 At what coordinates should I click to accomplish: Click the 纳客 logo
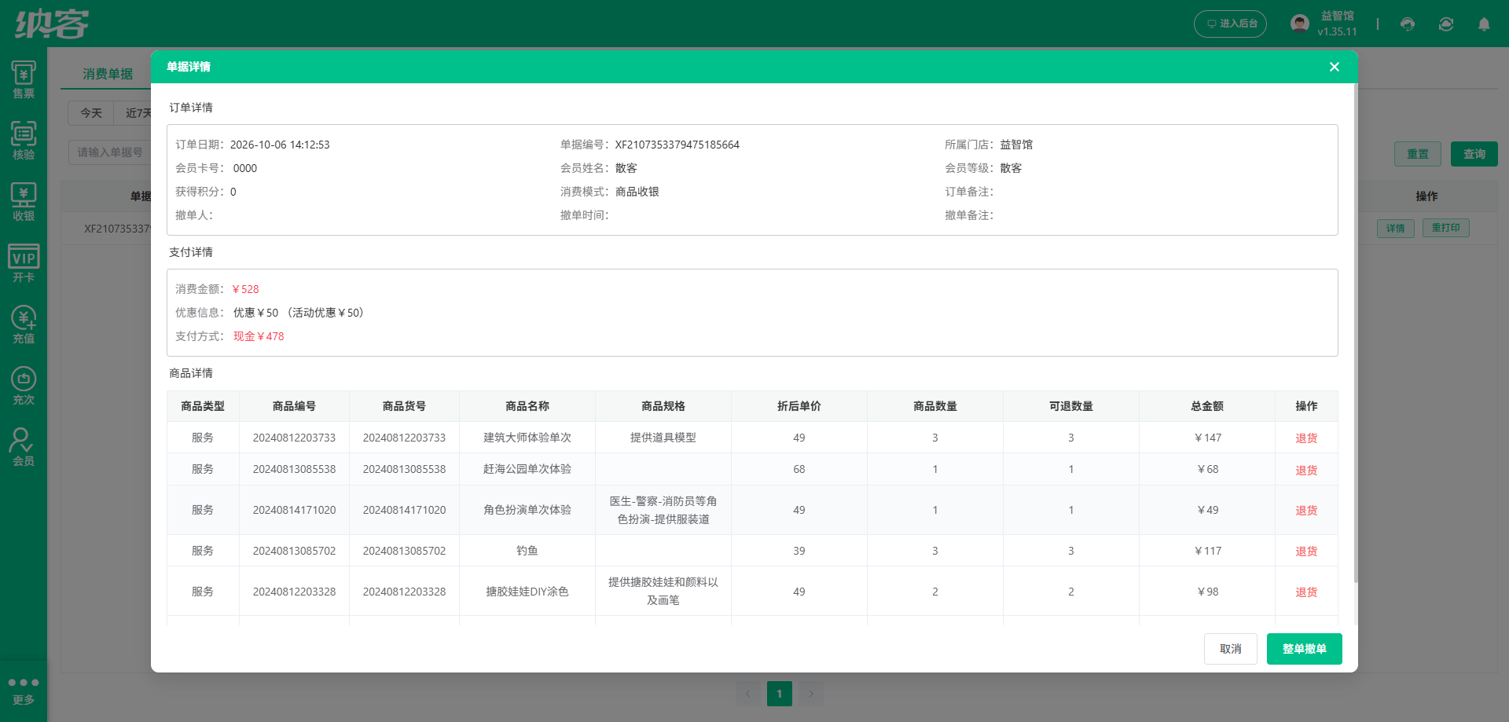pos(52,24)
